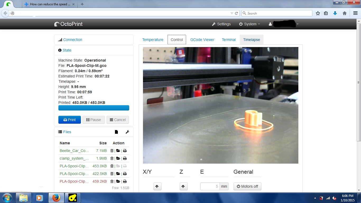Focus the Firefox Search box
This screenshot has width=361, height=203.
276,13
